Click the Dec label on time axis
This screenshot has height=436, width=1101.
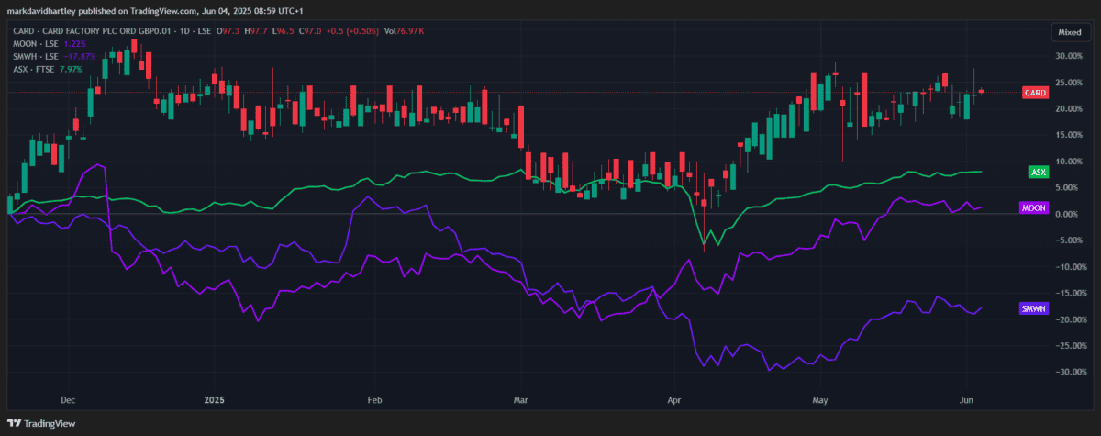[x=67, y=401]
